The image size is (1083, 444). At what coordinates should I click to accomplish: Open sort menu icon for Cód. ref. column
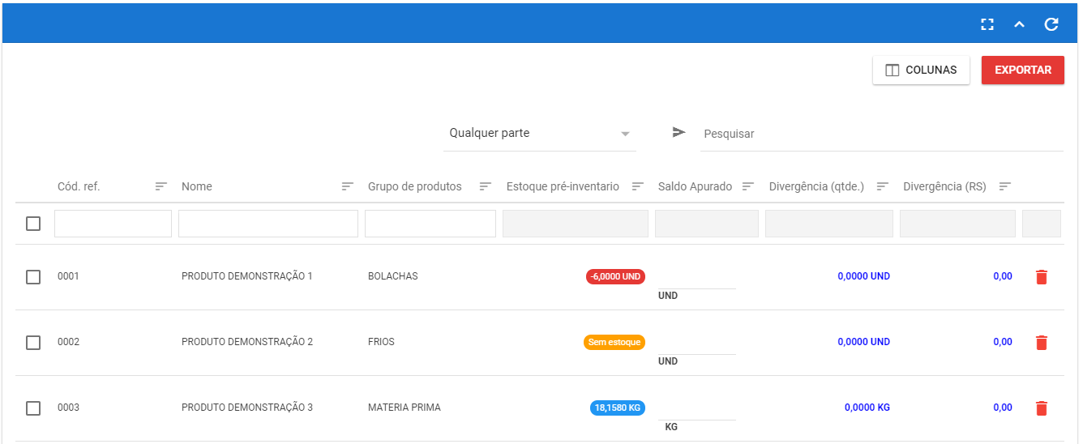[x=161, y=186]
